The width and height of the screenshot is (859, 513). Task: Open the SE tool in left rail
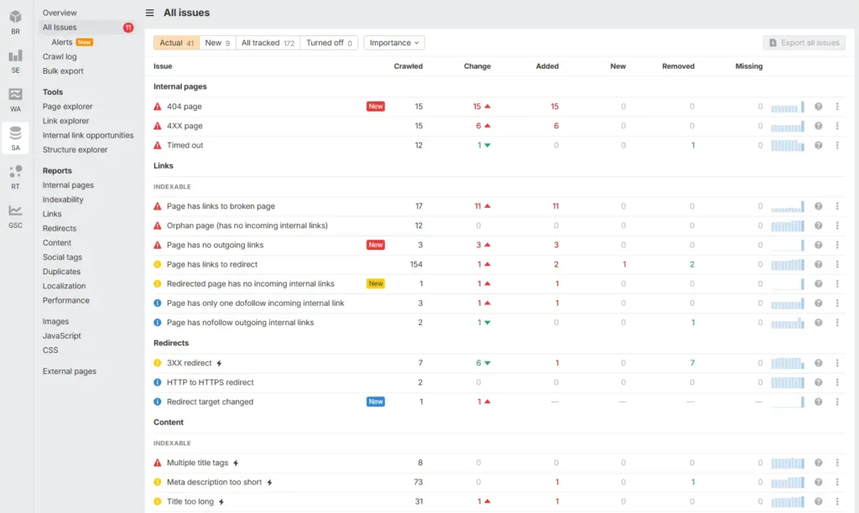coord(15,61)
